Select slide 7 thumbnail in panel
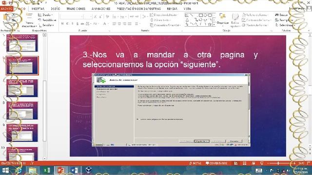The height and width of the screenshot is (175, 312). tap(22, 88)
